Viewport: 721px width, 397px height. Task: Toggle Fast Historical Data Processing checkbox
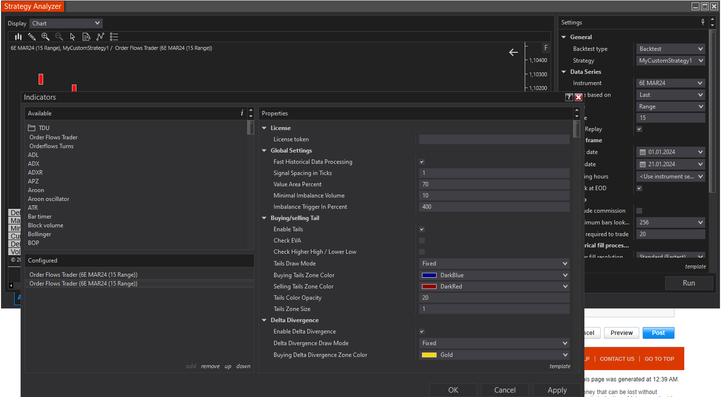point(422,162)
